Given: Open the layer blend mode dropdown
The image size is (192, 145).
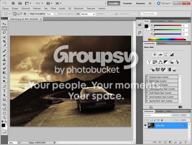Looking at the screenshot, I should [x=157, y=115].
